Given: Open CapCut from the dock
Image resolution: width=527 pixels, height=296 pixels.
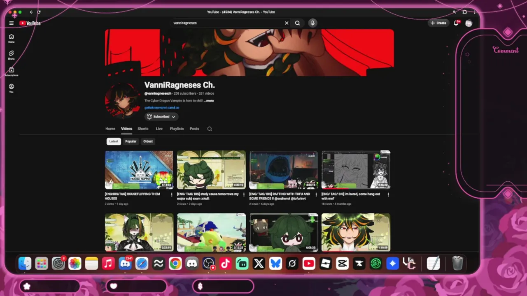Looking at the screenshot, I should [342, 264].
